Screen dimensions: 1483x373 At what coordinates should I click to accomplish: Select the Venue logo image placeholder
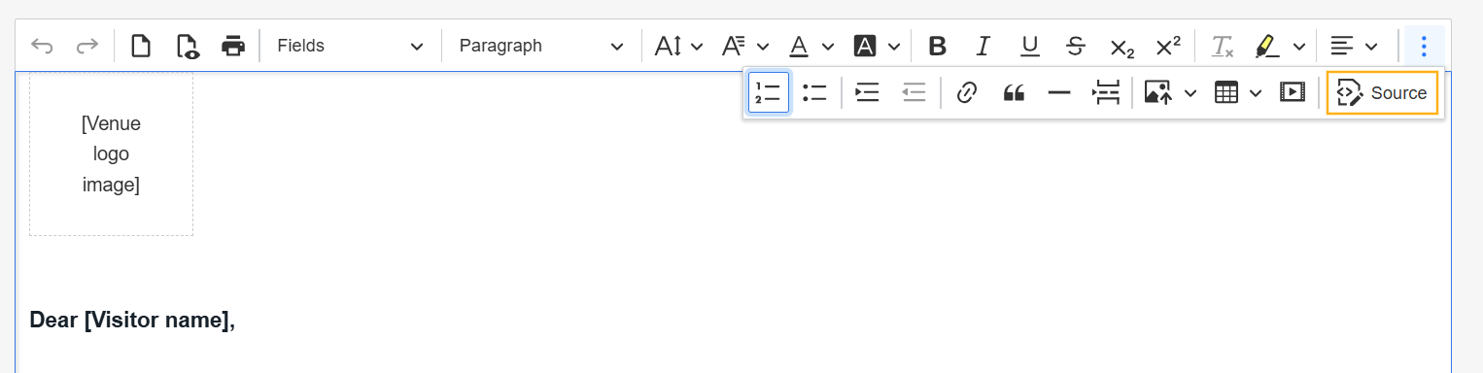pyautogui.click(x=111, y=153)
